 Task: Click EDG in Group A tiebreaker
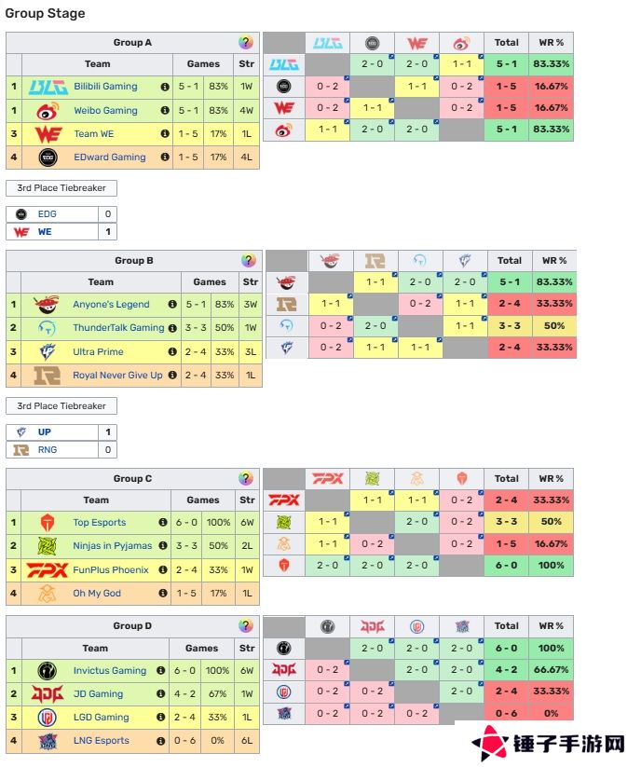pyautogui.click(x=47, y=214)
